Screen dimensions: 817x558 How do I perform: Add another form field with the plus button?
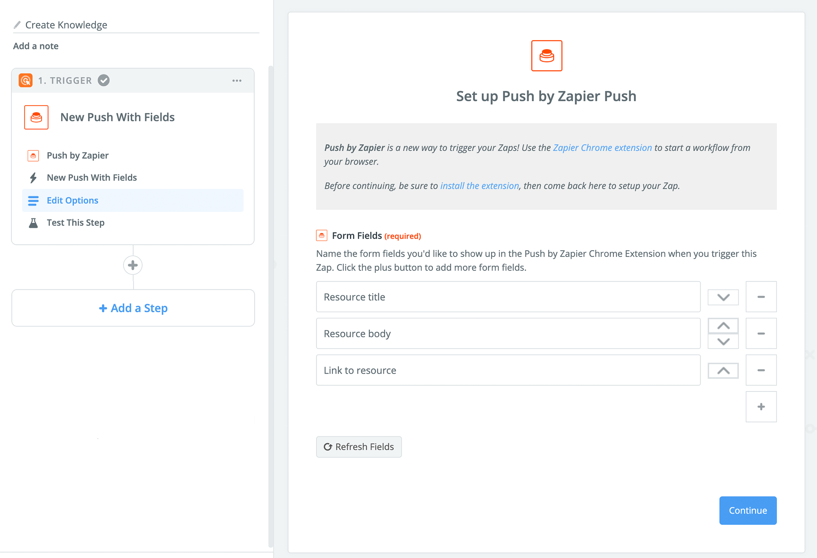point(761,407)
